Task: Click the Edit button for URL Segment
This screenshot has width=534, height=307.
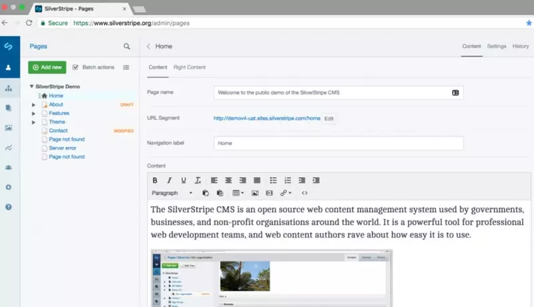Action: 328,118
